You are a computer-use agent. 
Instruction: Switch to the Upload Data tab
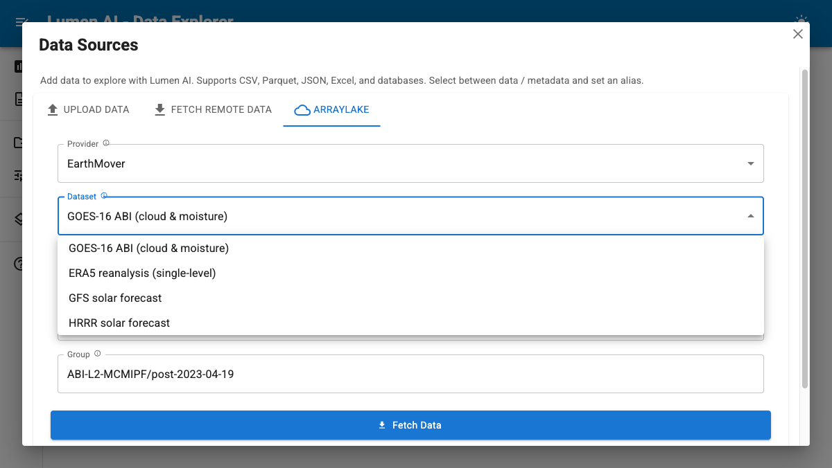pyautogui.click(x=88, y=109)
